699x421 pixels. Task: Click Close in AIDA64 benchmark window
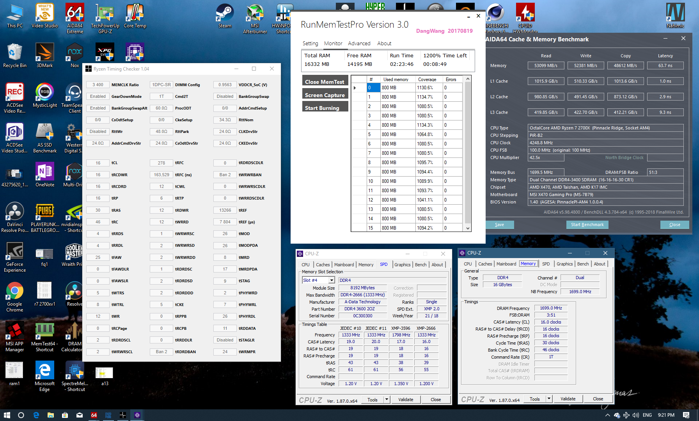coord(674,225)
